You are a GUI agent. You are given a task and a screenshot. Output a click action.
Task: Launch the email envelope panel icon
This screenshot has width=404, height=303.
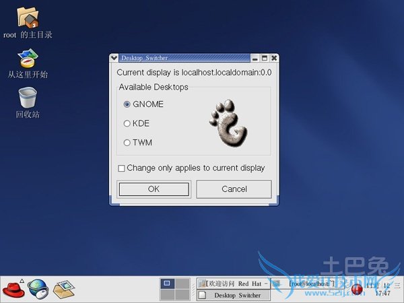pos(64,289)
